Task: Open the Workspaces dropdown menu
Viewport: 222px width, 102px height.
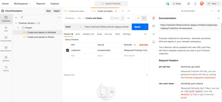Action: [22, 4]
